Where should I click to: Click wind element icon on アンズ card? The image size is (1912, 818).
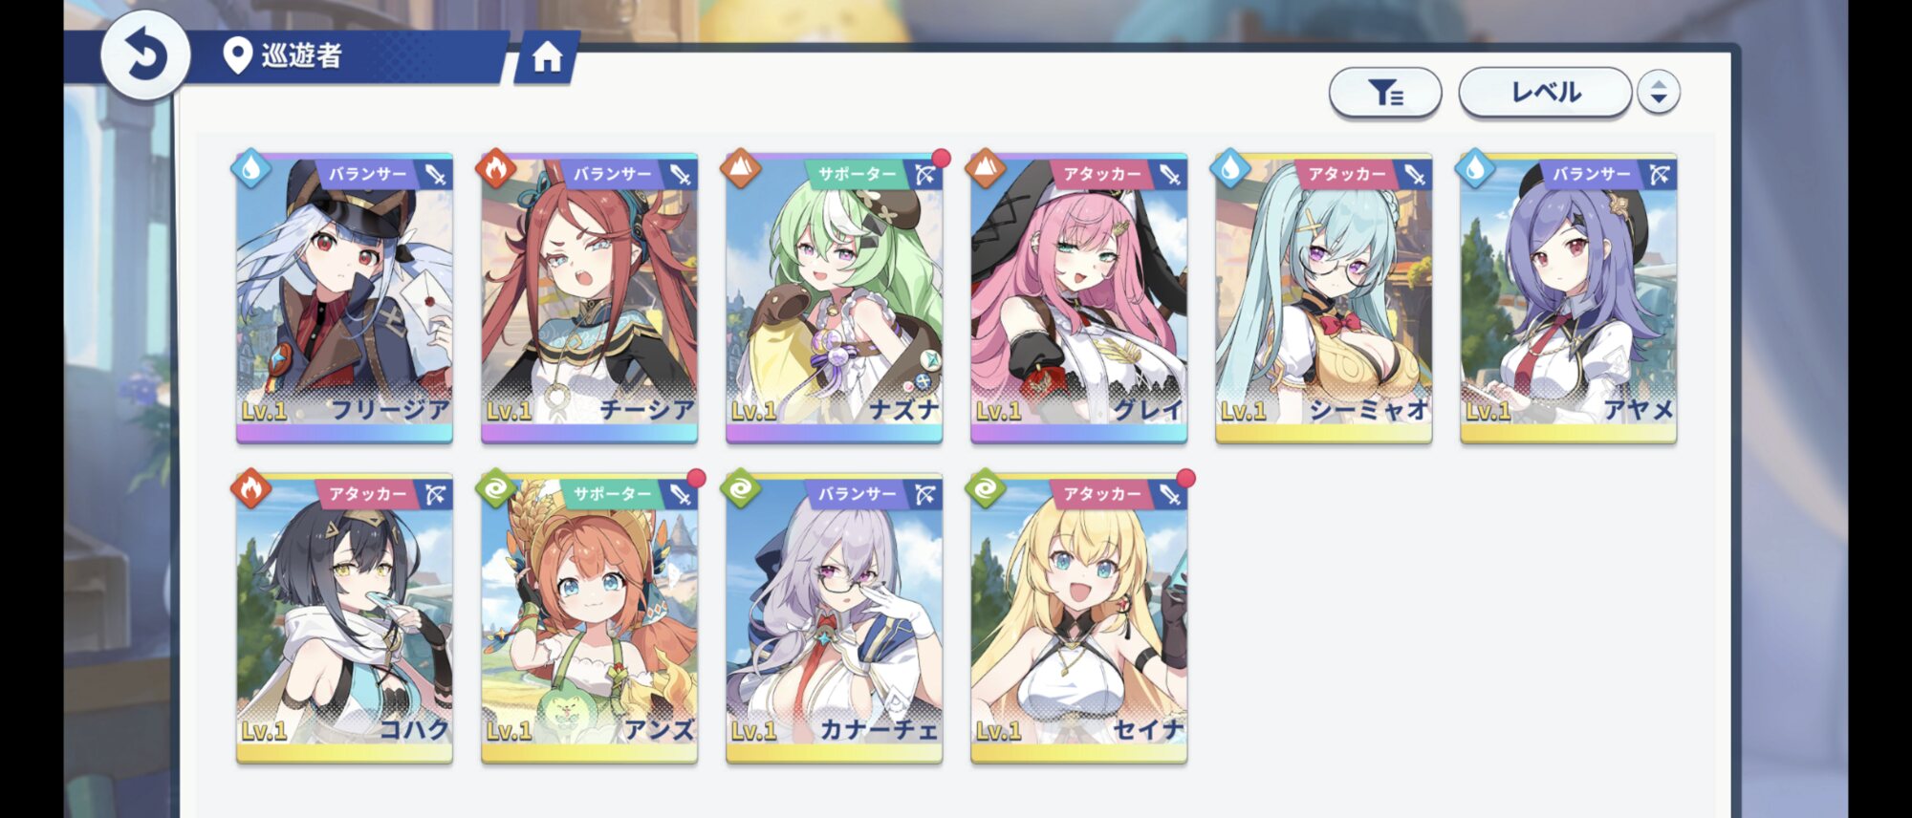496,489
